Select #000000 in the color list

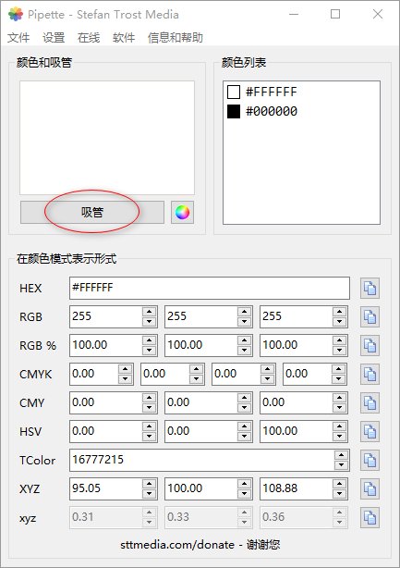point(272,111)
